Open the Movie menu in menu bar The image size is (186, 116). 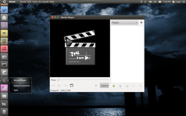23,2
